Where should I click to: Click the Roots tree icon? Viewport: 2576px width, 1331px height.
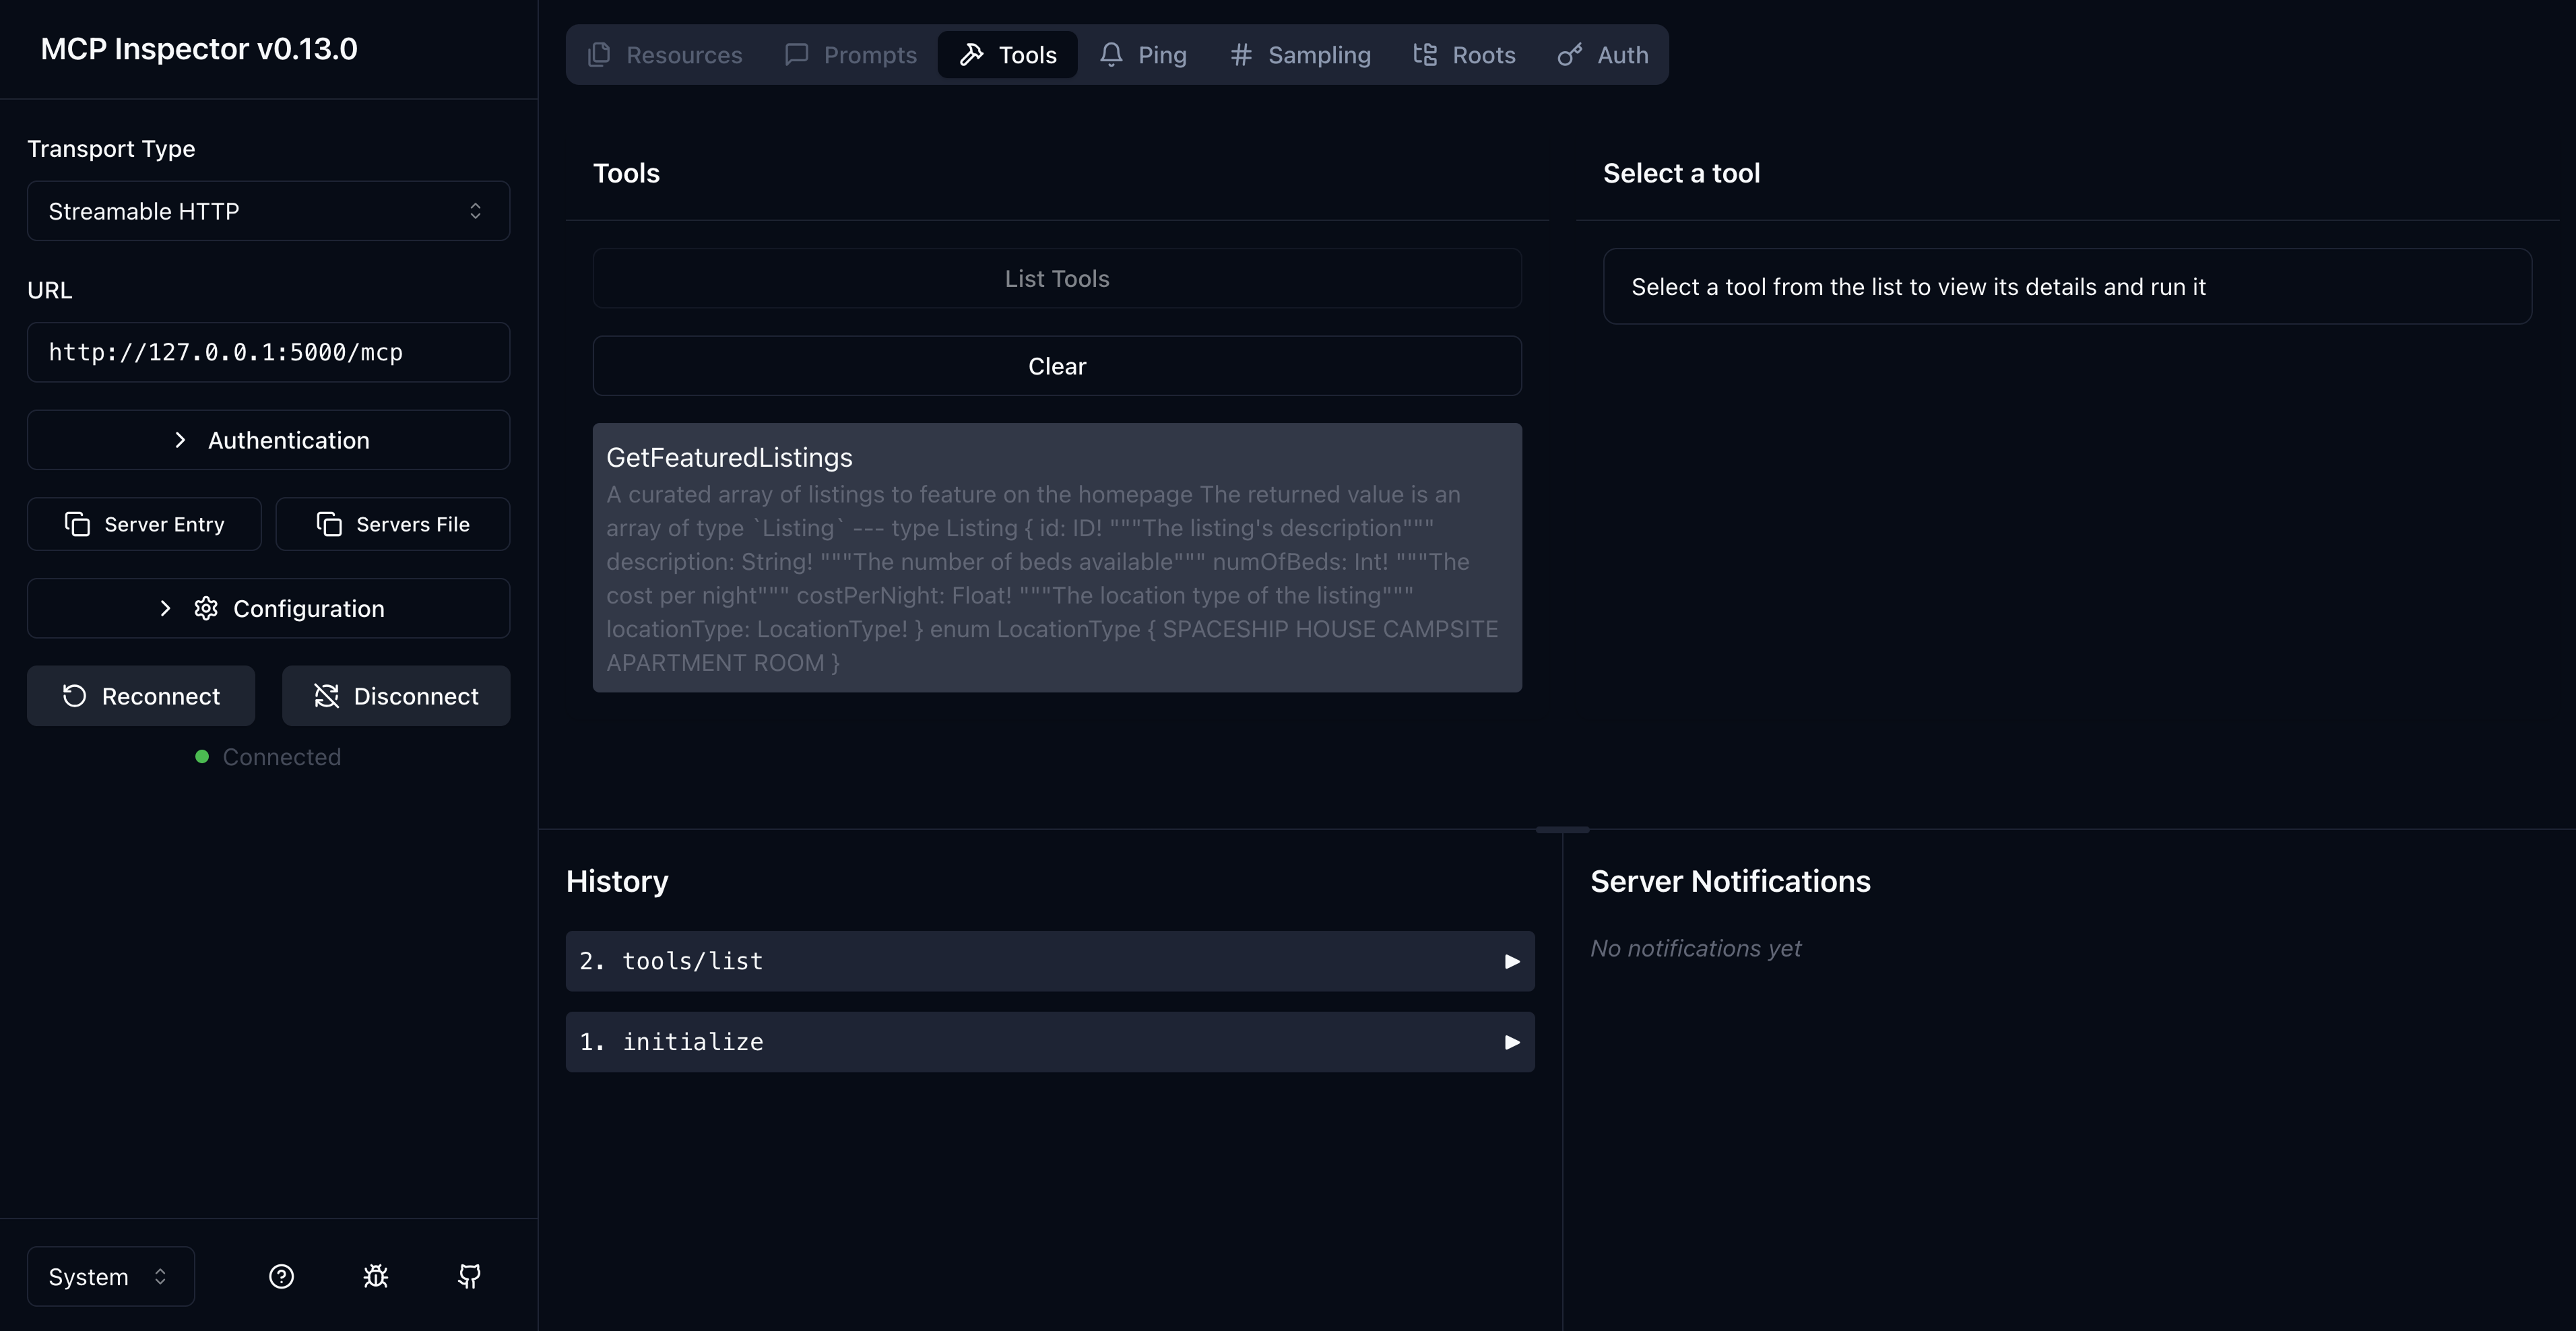tap(1425, 55)
